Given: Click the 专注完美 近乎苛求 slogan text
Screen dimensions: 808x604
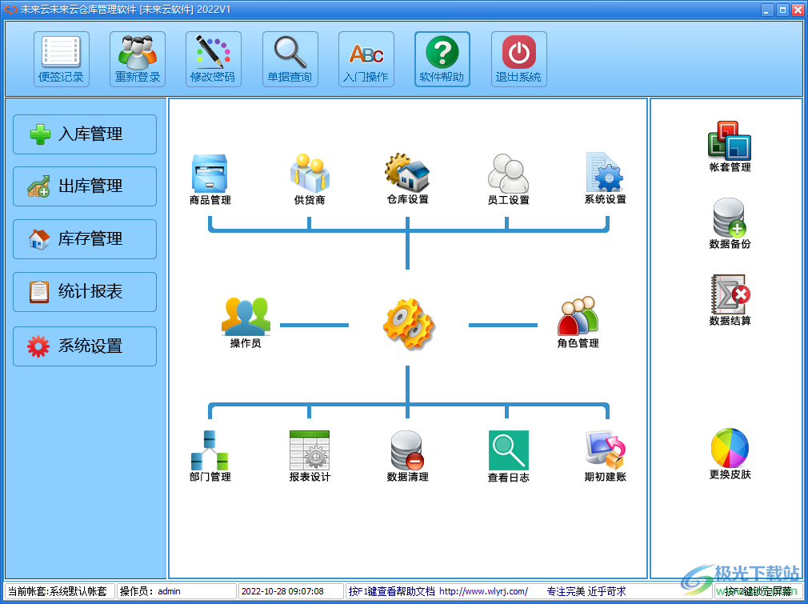Looking at the screenshot, I should click(586, 592).
